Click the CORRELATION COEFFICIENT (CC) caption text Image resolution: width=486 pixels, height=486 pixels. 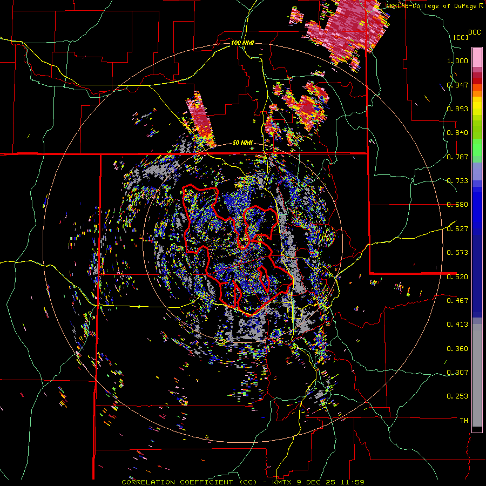click(190, 482)
